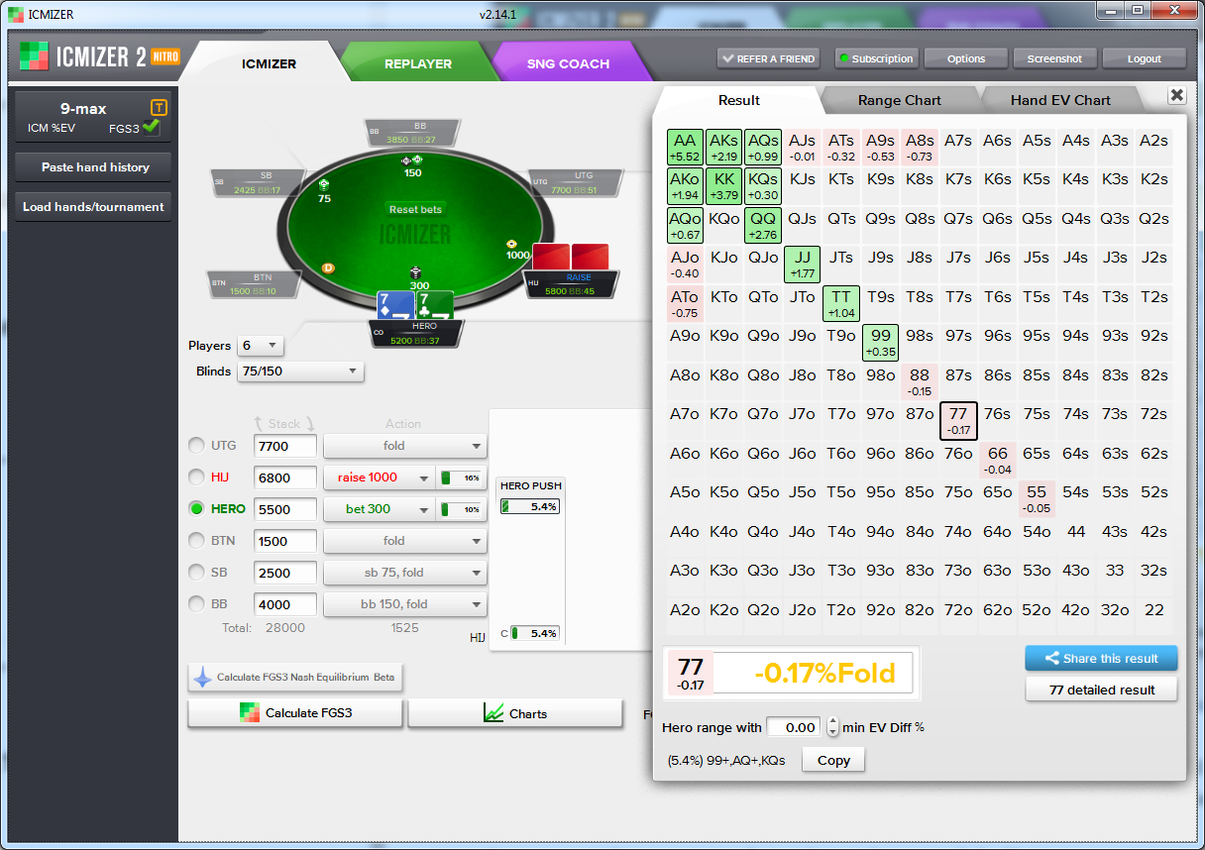Adjust the HIJ range 10% slider

coord(461,478)
